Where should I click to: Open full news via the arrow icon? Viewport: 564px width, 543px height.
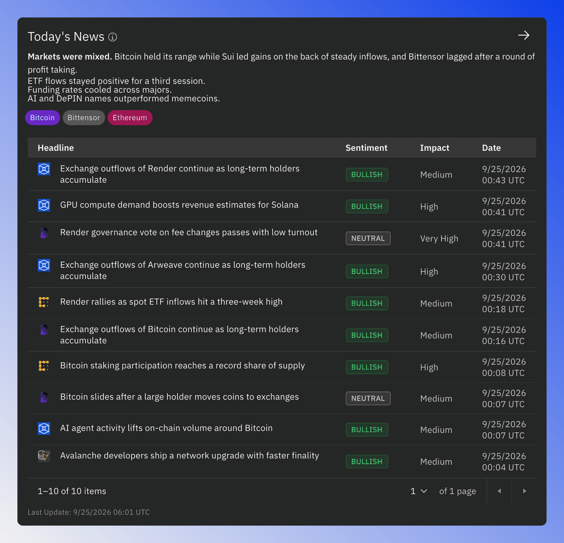click(523, 36)
